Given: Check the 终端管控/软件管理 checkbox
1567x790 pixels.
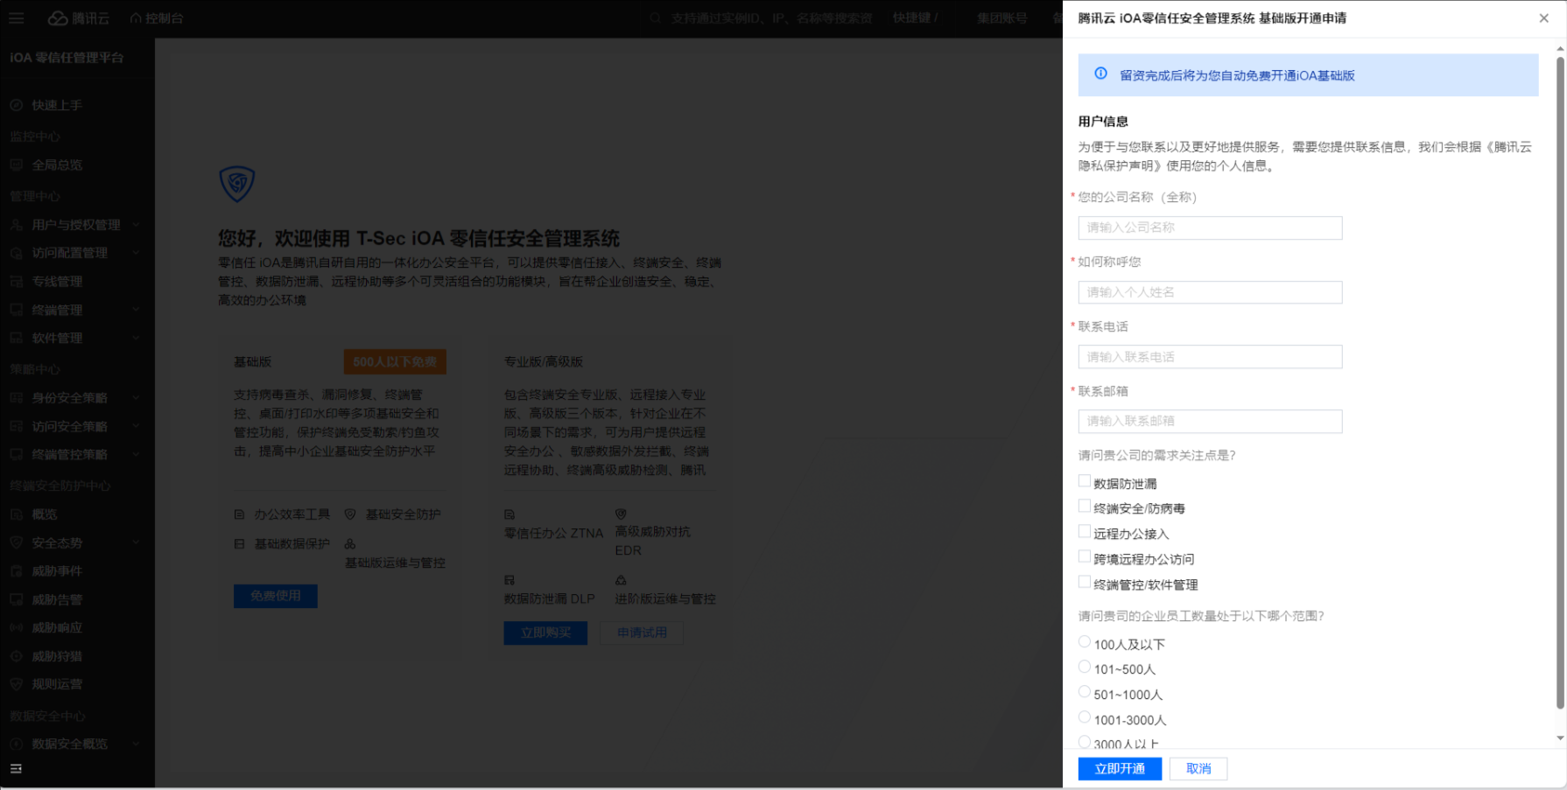Looking at the screenshot, I should pos(1085,583).
